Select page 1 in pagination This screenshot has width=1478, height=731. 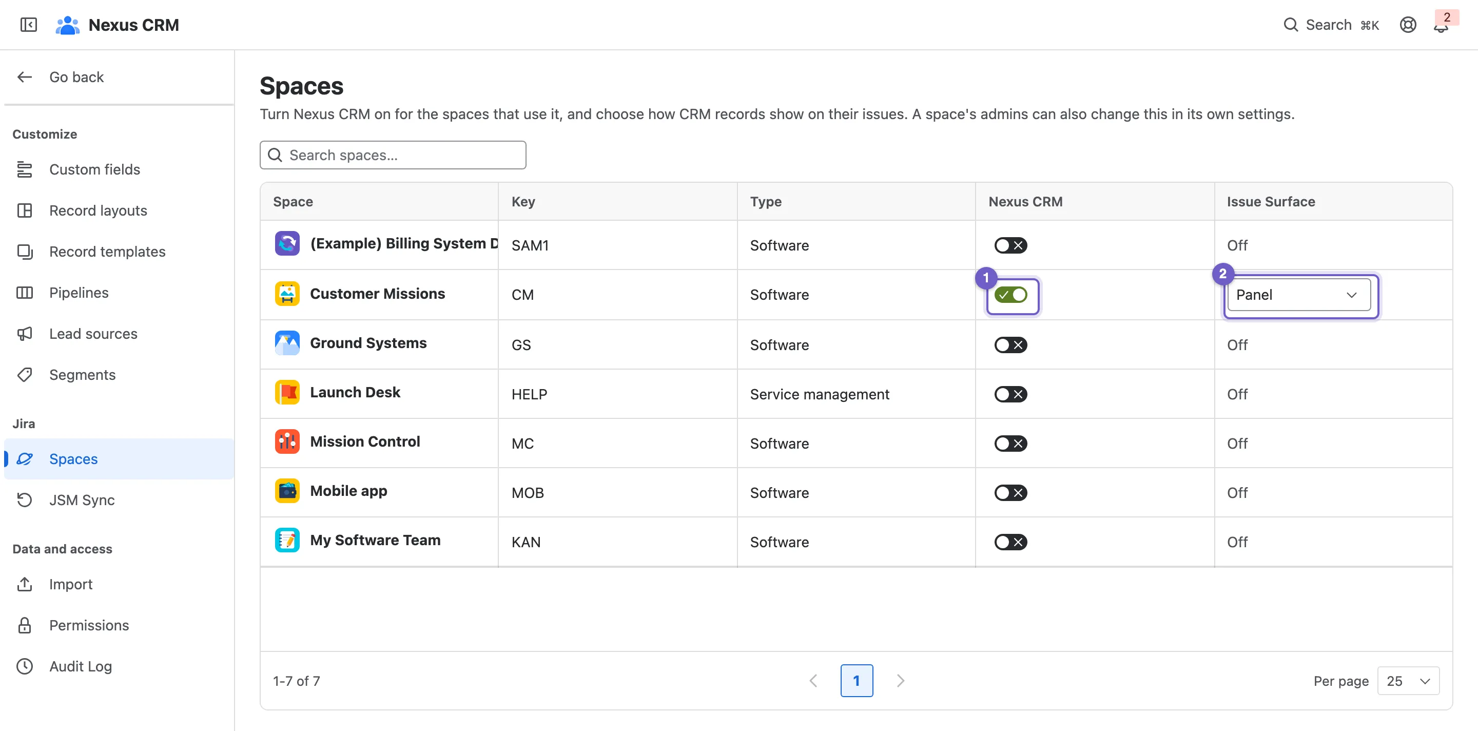[857, 681]
